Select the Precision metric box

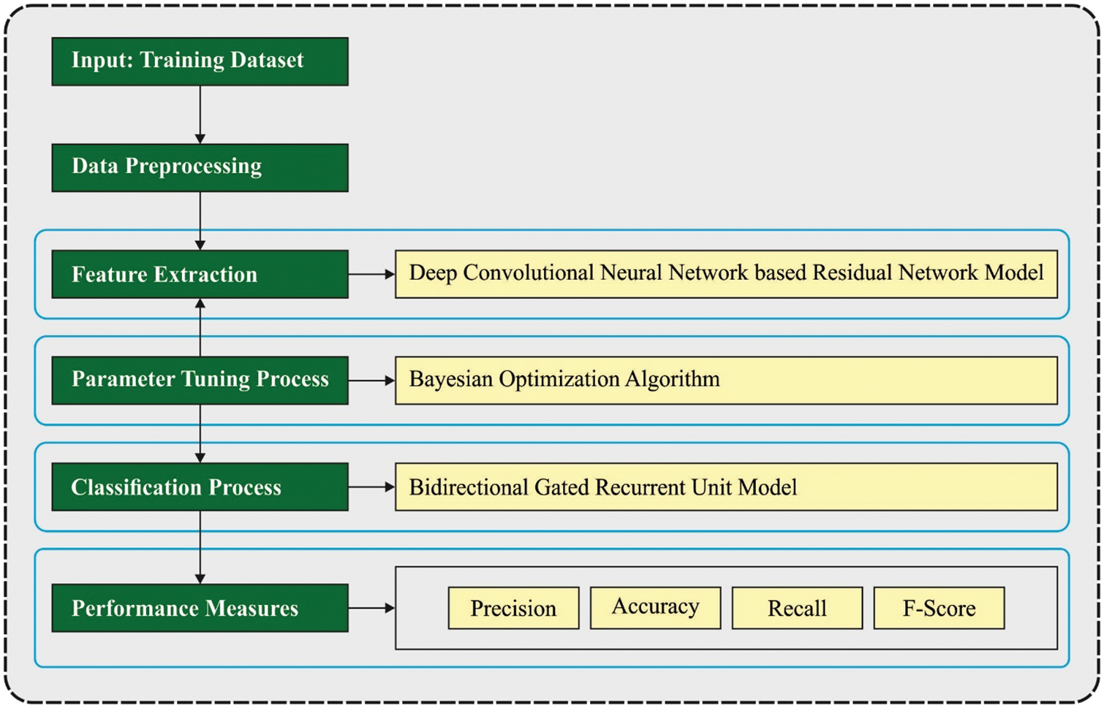(513, 606)
